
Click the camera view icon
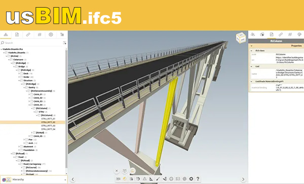[x=118, y=179]
